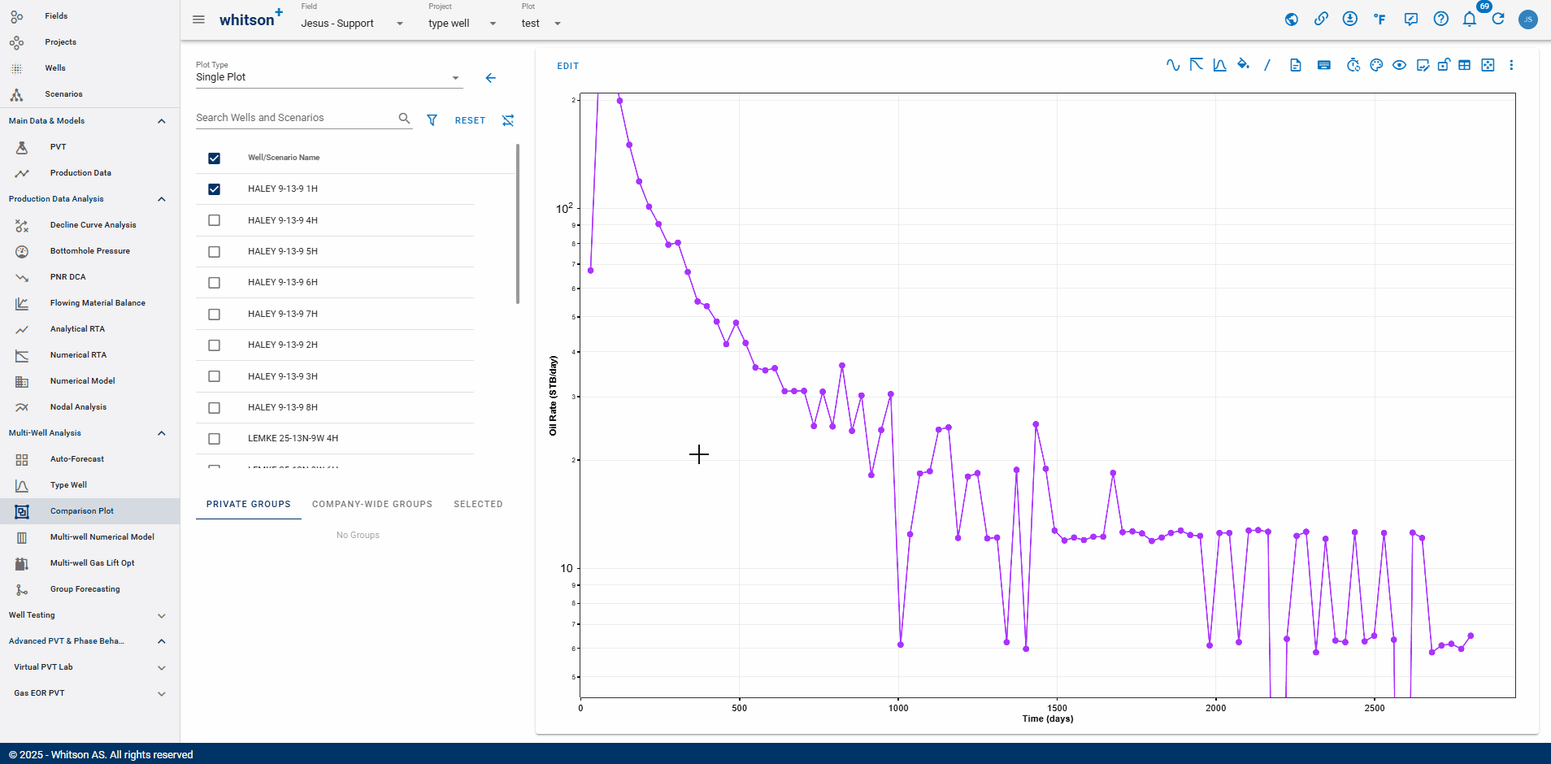Open the eye visibility icon above the plot

pyautogui.click(x=1399, y=65)
